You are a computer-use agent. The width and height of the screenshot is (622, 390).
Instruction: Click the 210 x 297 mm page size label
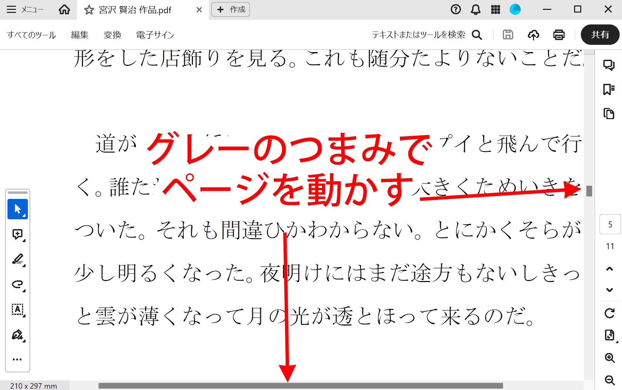[34, 386]
